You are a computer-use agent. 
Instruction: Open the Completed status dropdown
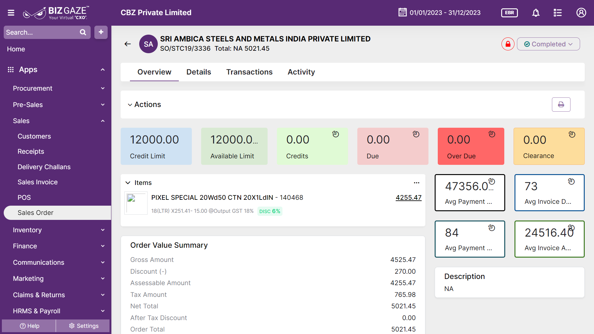coord(548,44)
